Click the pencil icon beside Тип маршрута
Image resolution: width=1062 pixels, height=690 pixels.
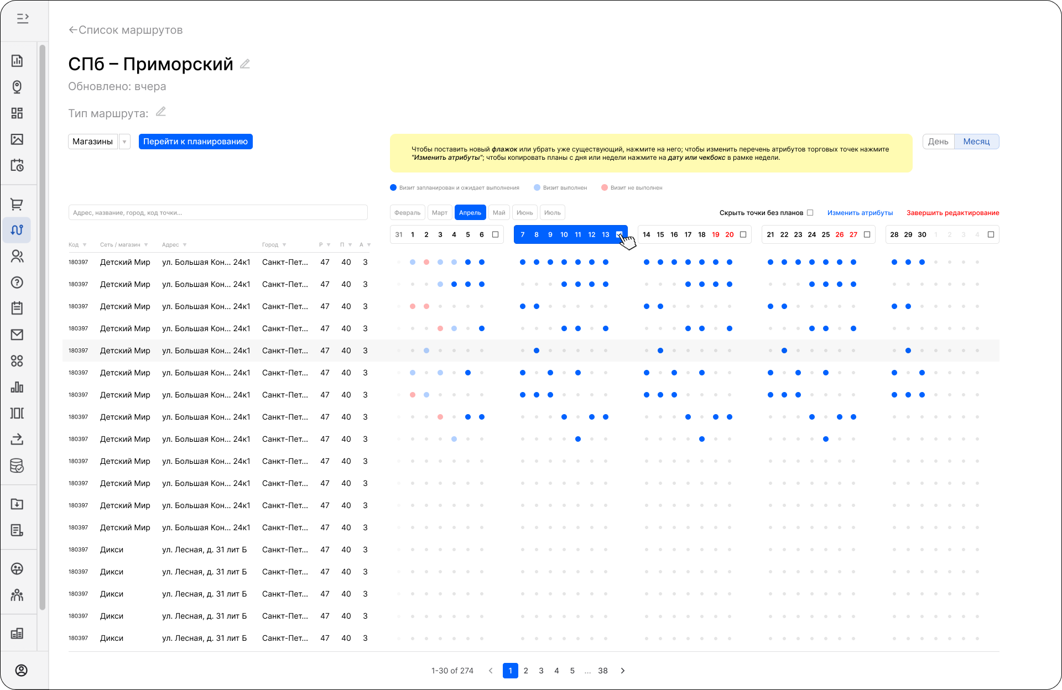(161, 112)
